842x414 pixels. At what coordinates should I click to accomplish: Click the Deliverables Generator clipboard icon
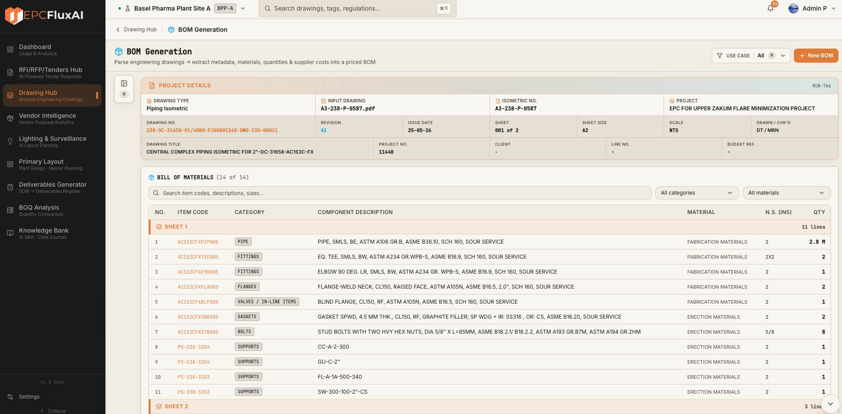(10, 187)
